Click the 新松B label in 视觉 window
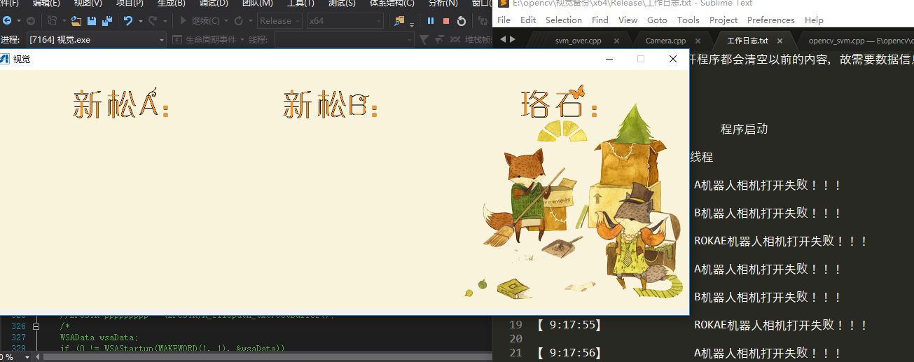The width and height of the screenshot is (914, 362). tap(331, 105)
